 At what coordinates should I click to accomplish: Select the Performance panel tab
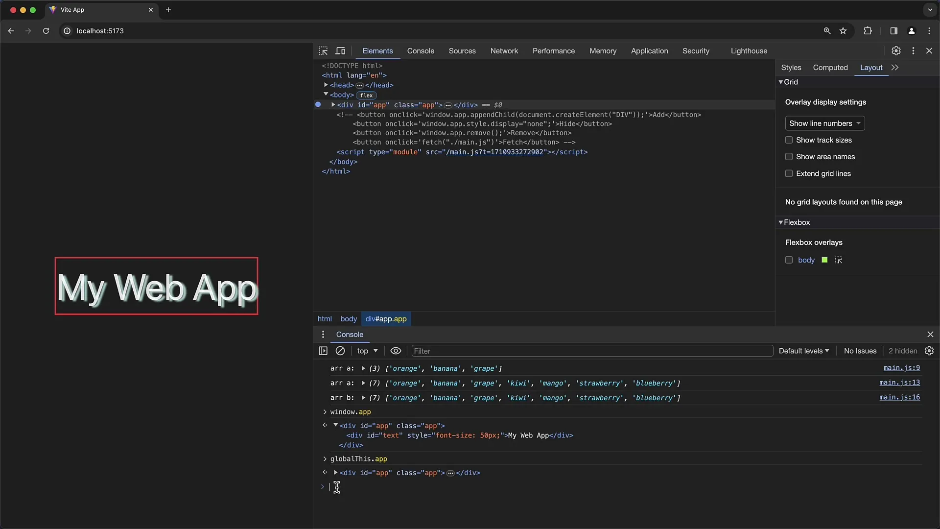pos(553,50)
